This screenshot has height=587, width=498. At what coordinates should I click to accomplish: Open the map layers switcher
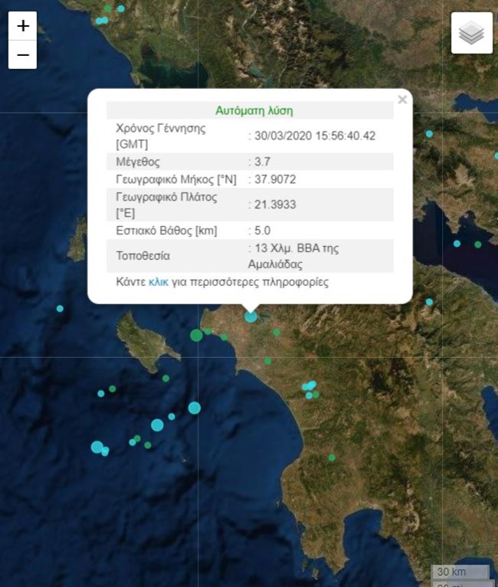point(471,33)
